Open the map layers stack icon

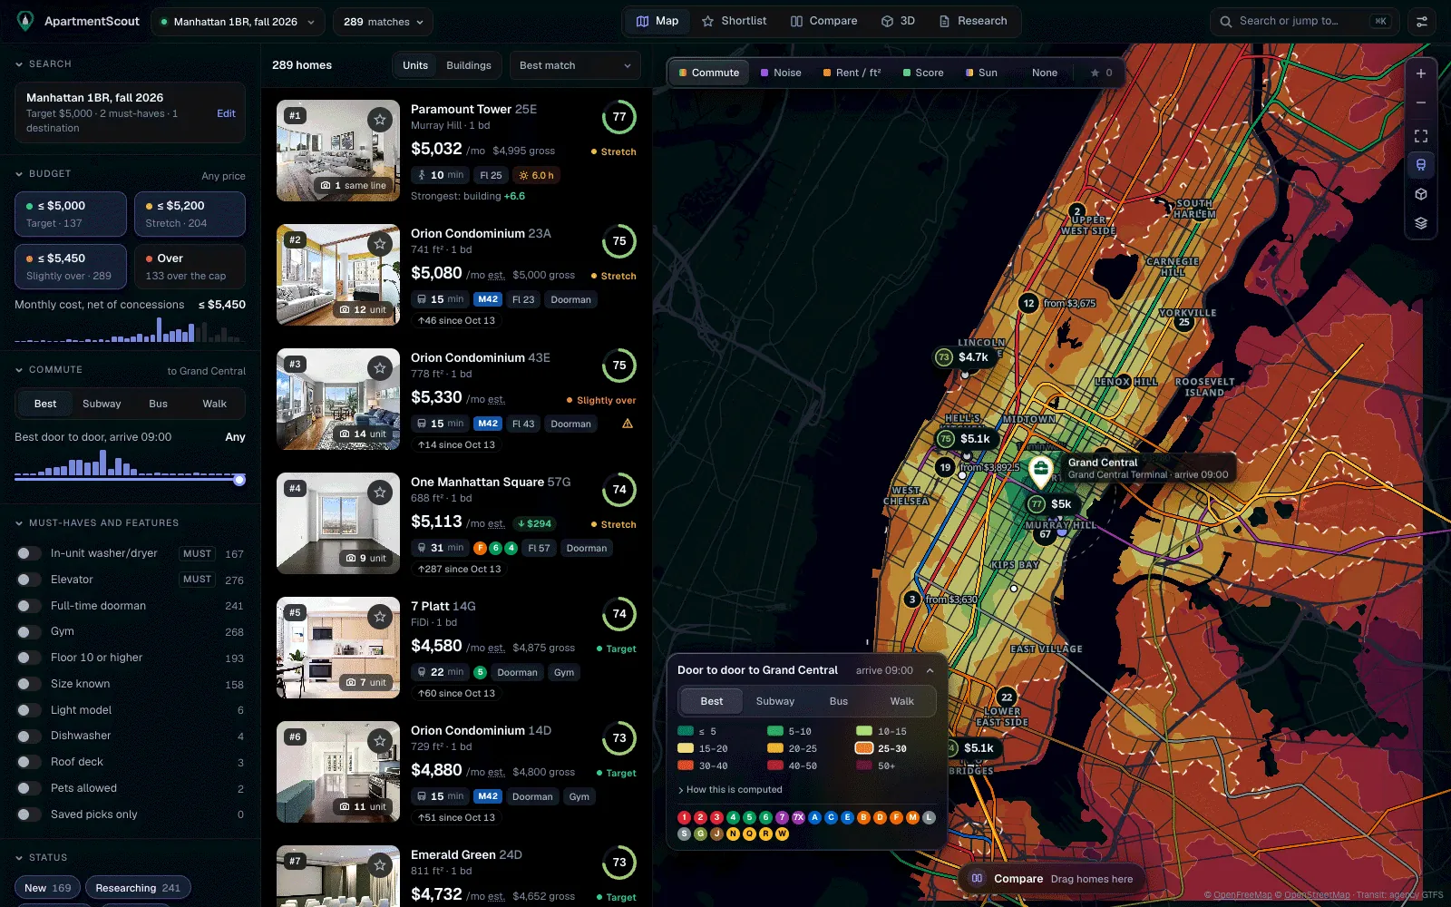[1421, 223]
